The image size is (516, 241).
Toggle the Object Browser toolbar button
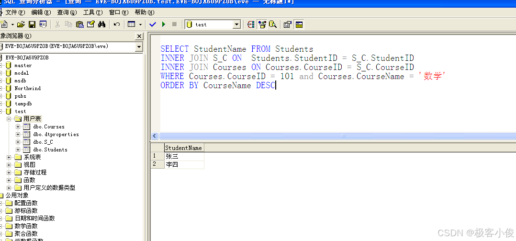[262, 24]
